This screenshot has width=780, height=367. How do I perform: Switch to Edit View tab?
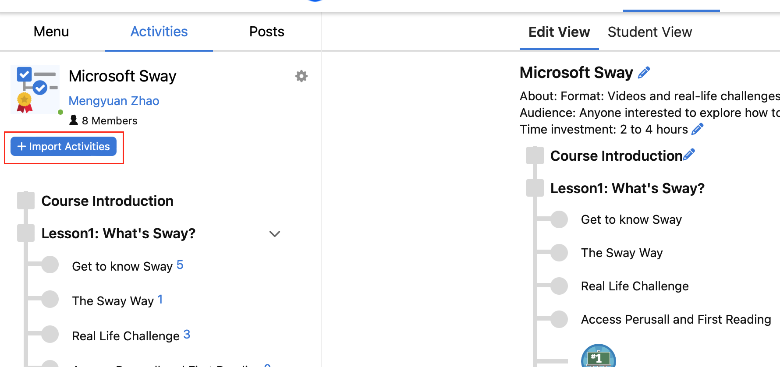559,32
